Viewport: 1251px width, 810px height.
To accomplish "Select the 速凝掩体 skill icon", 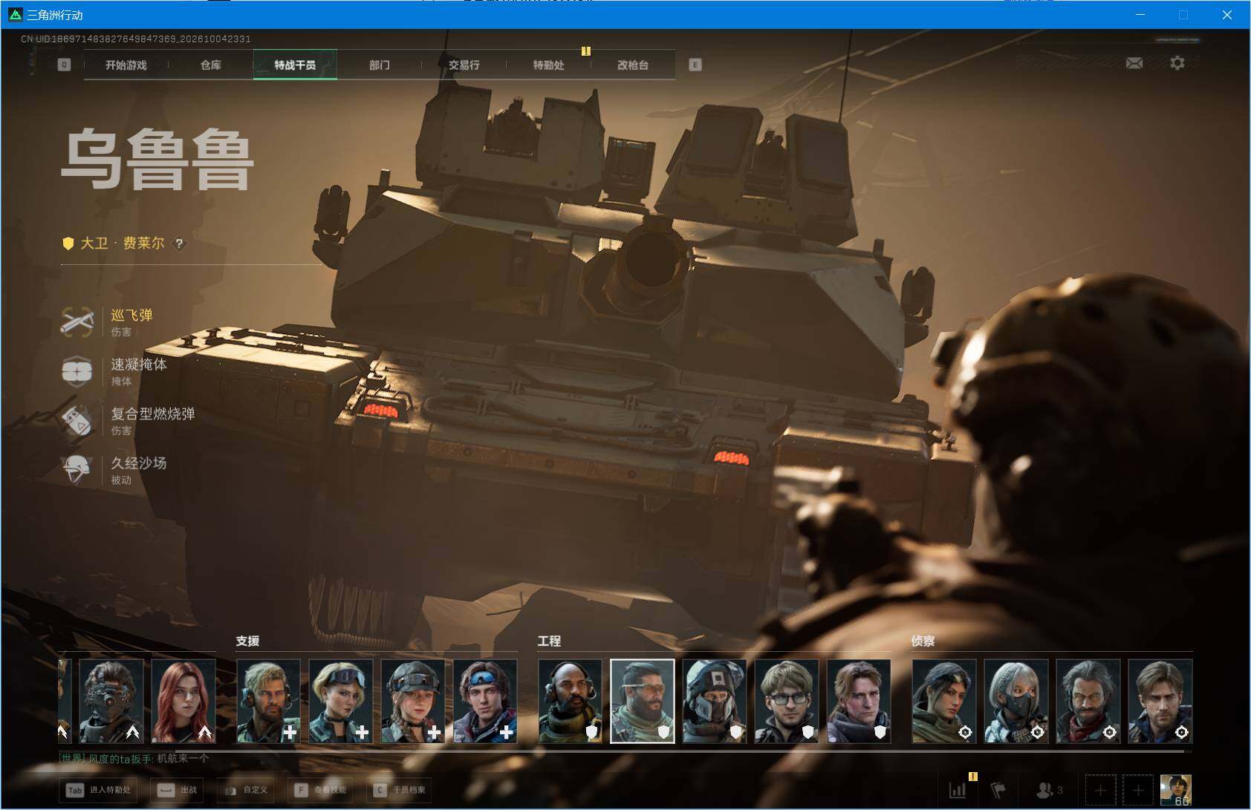I will coord(77,371).
